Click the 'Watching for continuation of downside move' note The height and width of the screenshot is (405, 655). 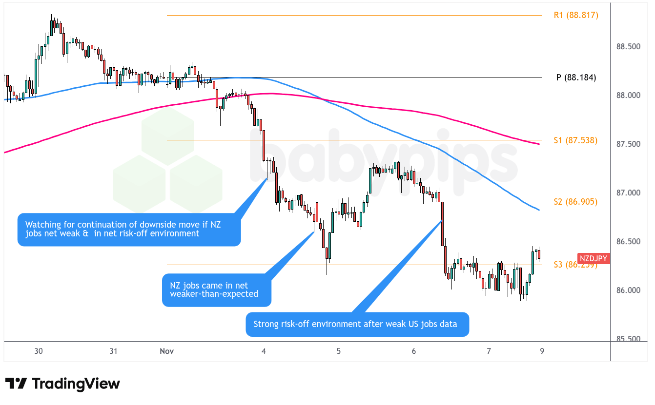pos(129,229)
